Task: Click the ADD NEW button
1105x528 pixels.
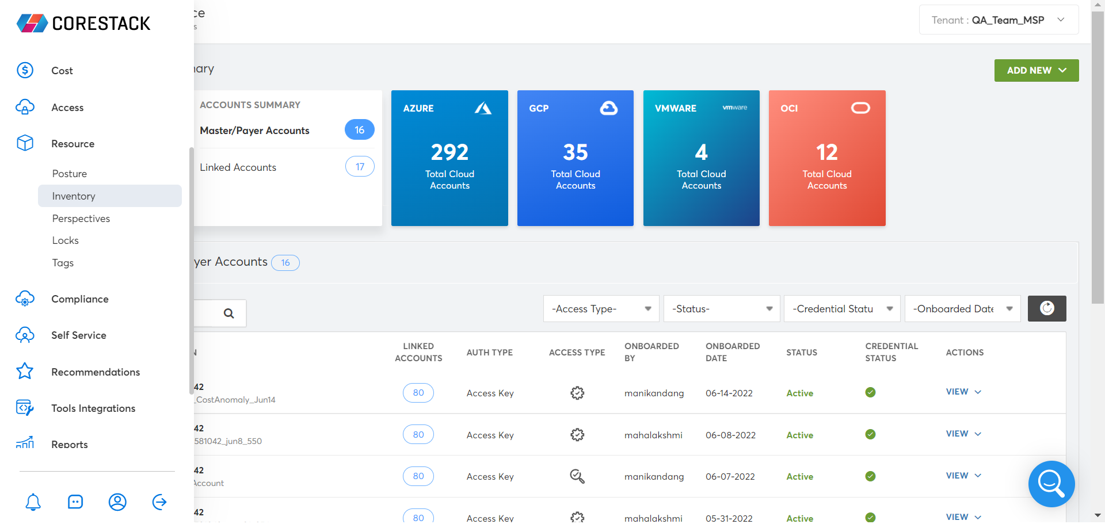Action: point(1036,70)
